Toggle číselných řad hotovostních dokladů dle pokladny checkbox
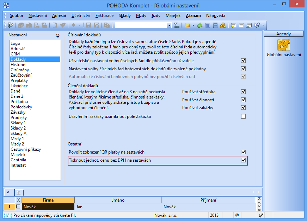The height and width of the screenshot is (221, 307). 243,68
